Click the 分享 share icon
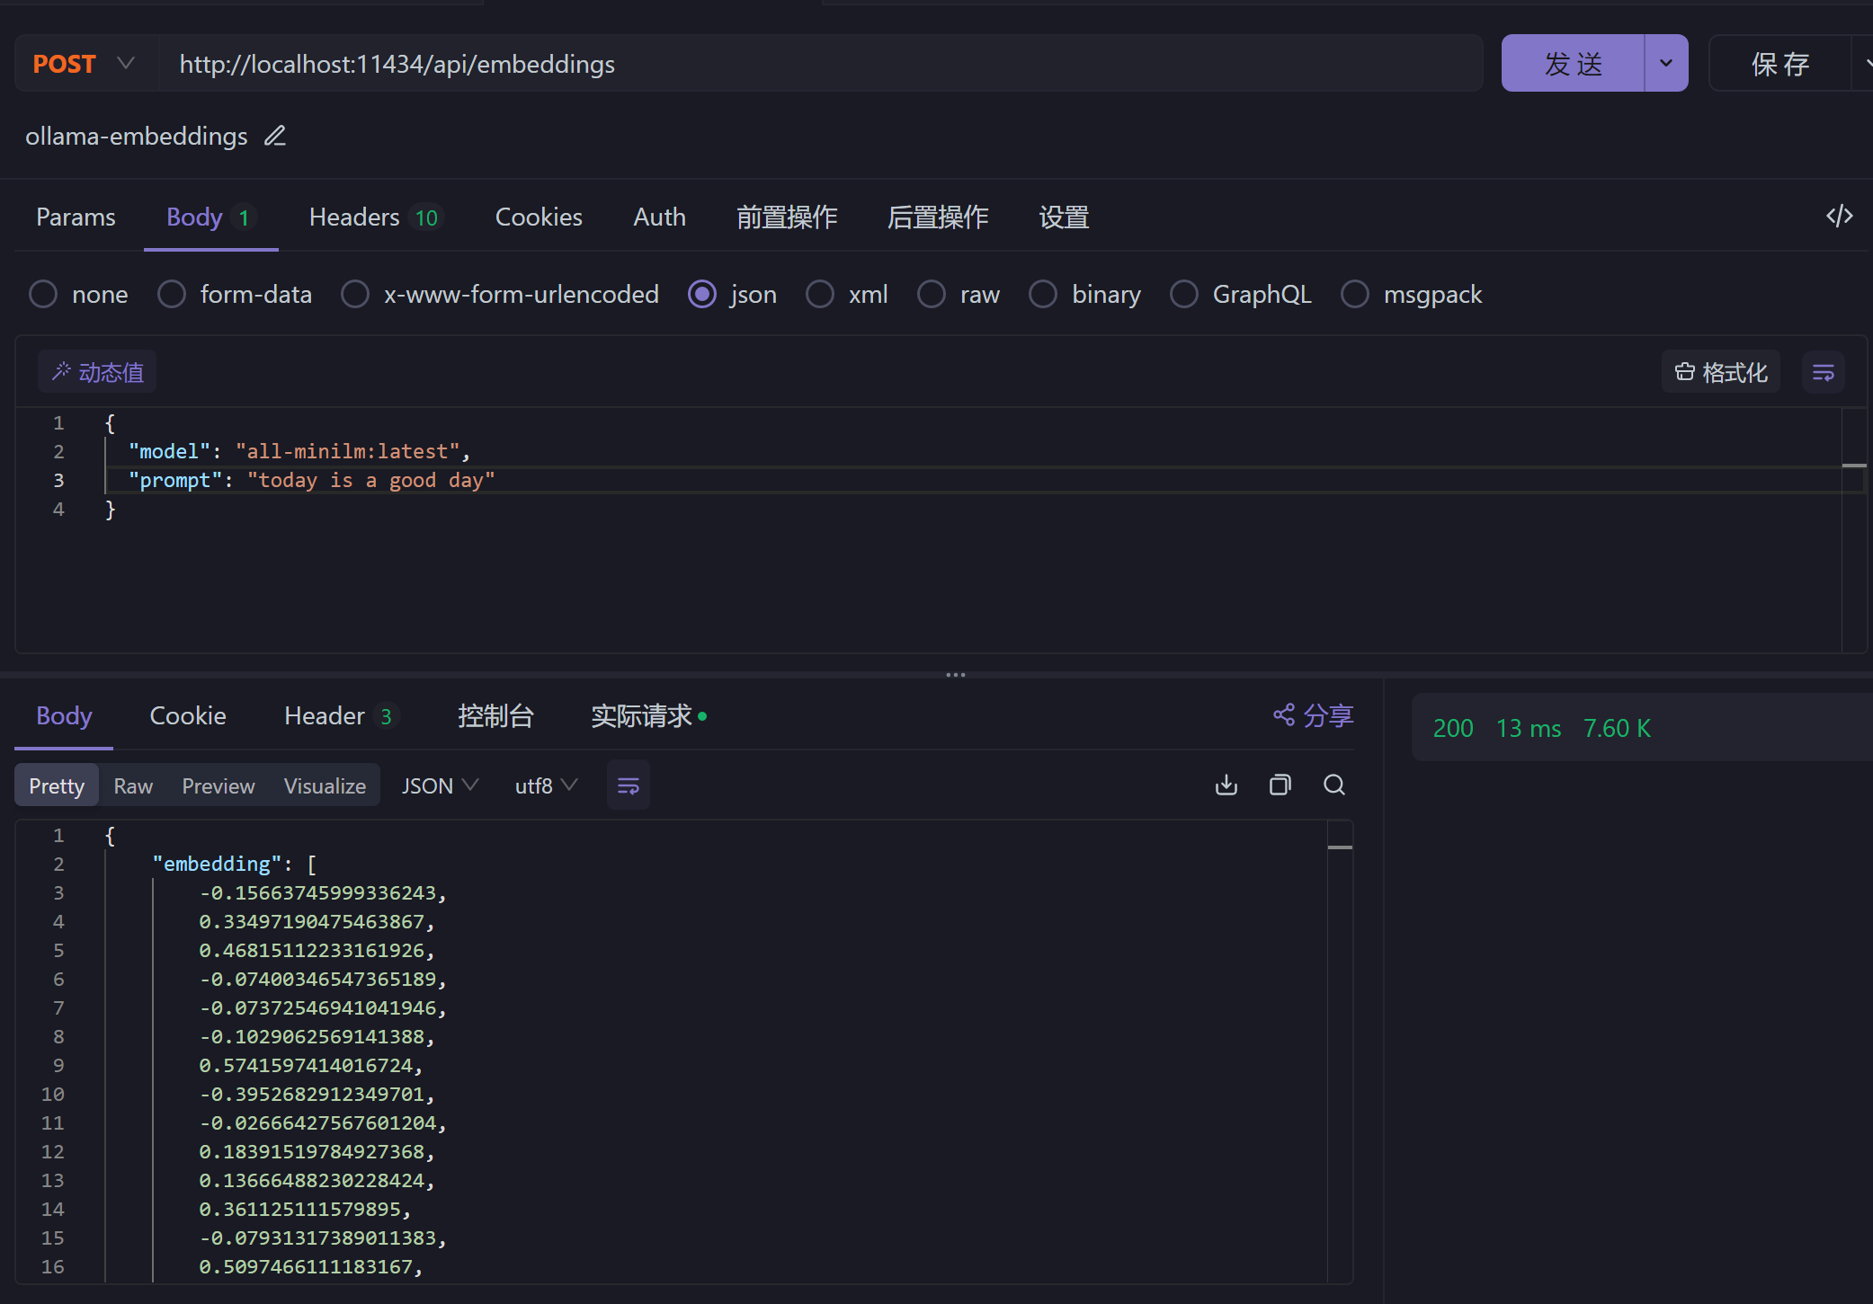This screenshot has height=1304, width=1873. (1284, 714)
